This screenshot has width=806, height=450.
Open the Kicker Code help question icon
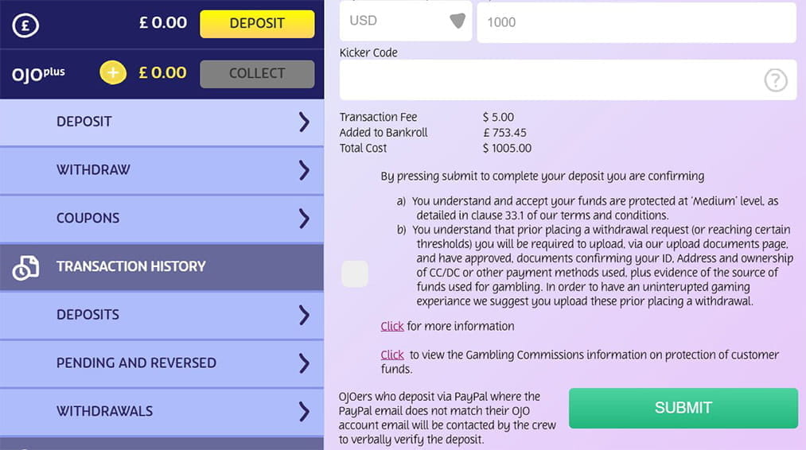(775, 80)
